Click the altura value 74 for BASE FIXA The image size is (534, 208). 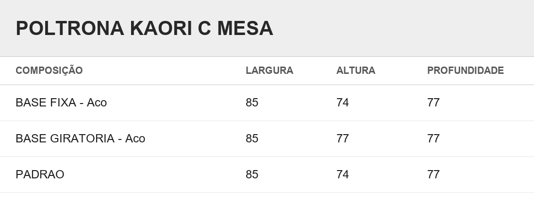click(x=343, y=103)
